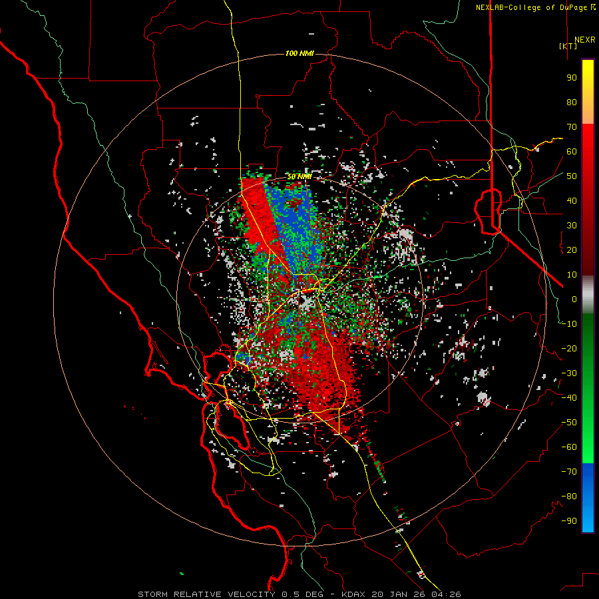Click the [KT] units label
Screen dimensions: 599x599
point(568,46)
